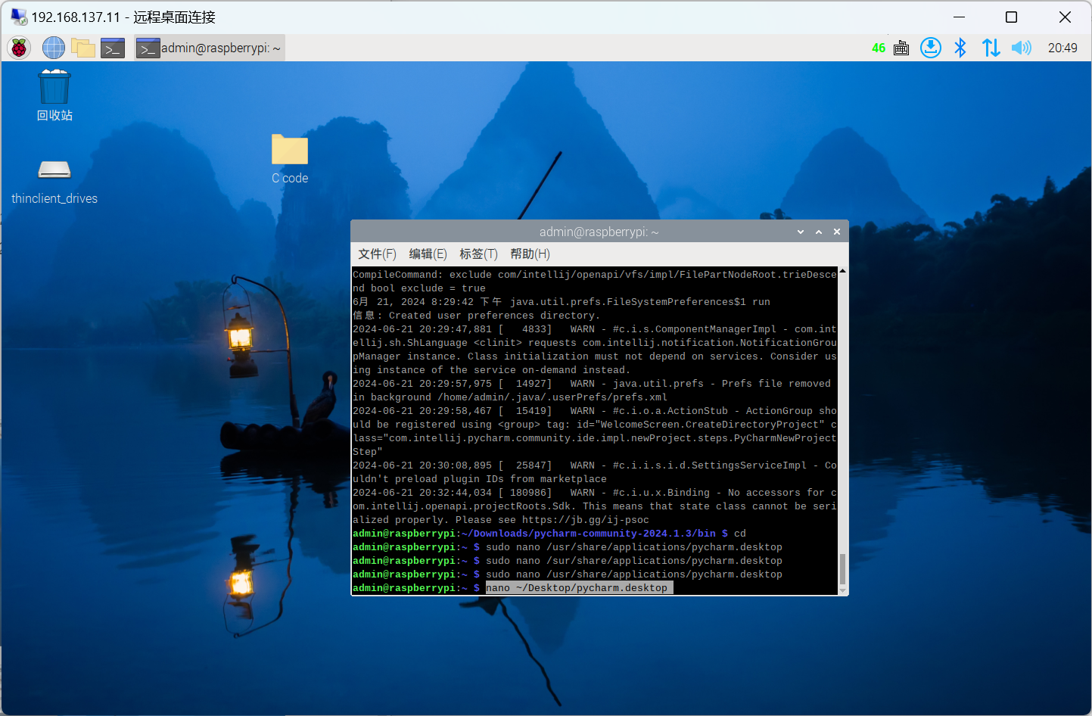This screenshot has height=716, width=1092.
Task: Open the Raspberry Pi main menu
Action: click(x=19, y=48)
